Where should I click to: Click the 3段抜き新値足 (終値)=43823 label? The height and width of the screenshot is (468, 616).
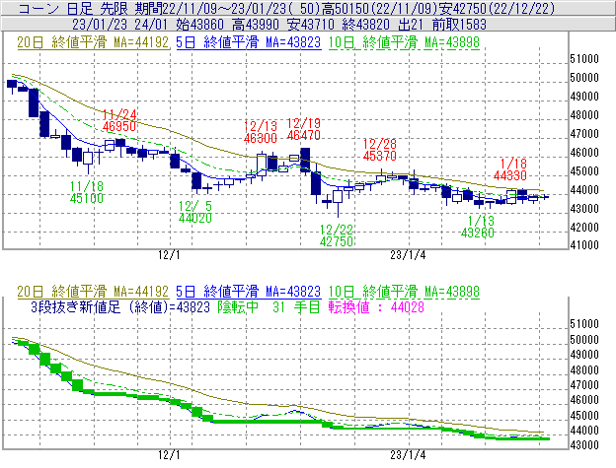click(x=120, y=306)
